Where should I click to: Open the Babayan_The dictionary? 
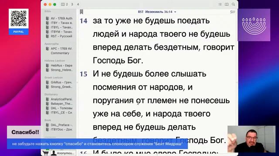tap(61, 104)
